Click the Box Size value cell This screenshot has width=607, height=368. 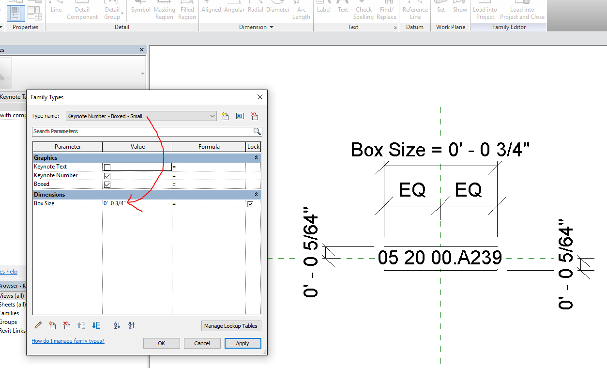(137, 204)
